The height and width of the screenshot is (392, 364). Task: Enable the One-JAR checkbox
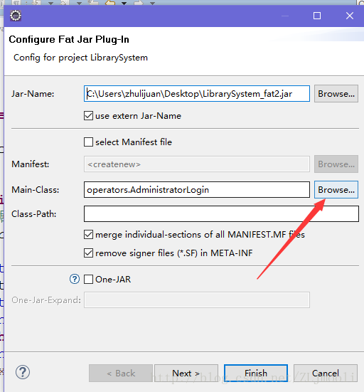[88, 280]
